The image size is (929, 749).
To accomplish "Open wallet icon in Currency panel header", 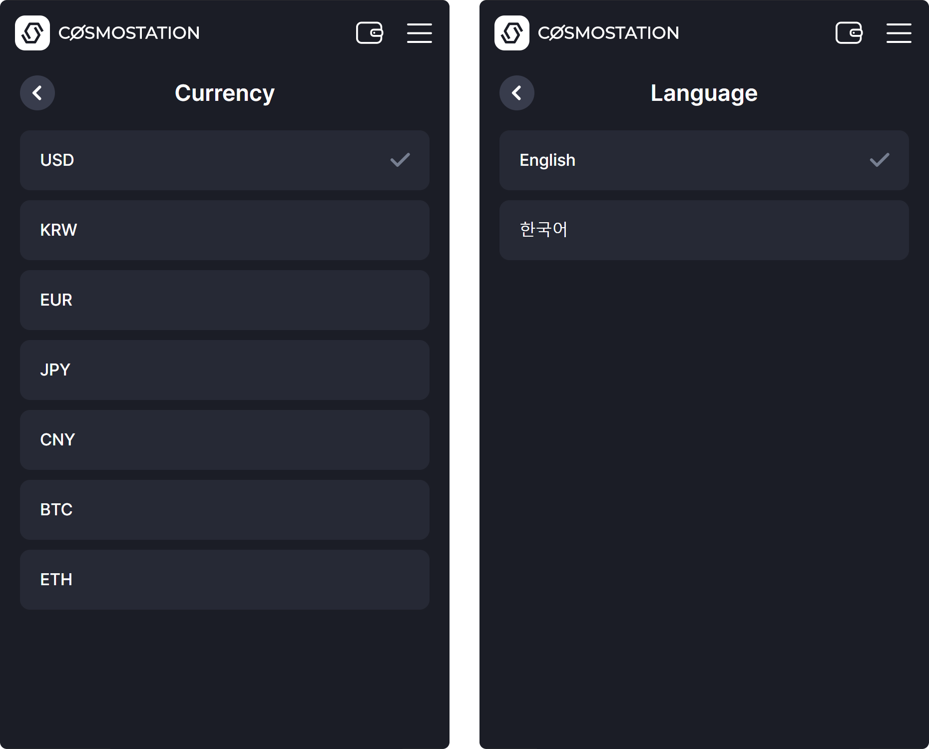I will [370, 33].
